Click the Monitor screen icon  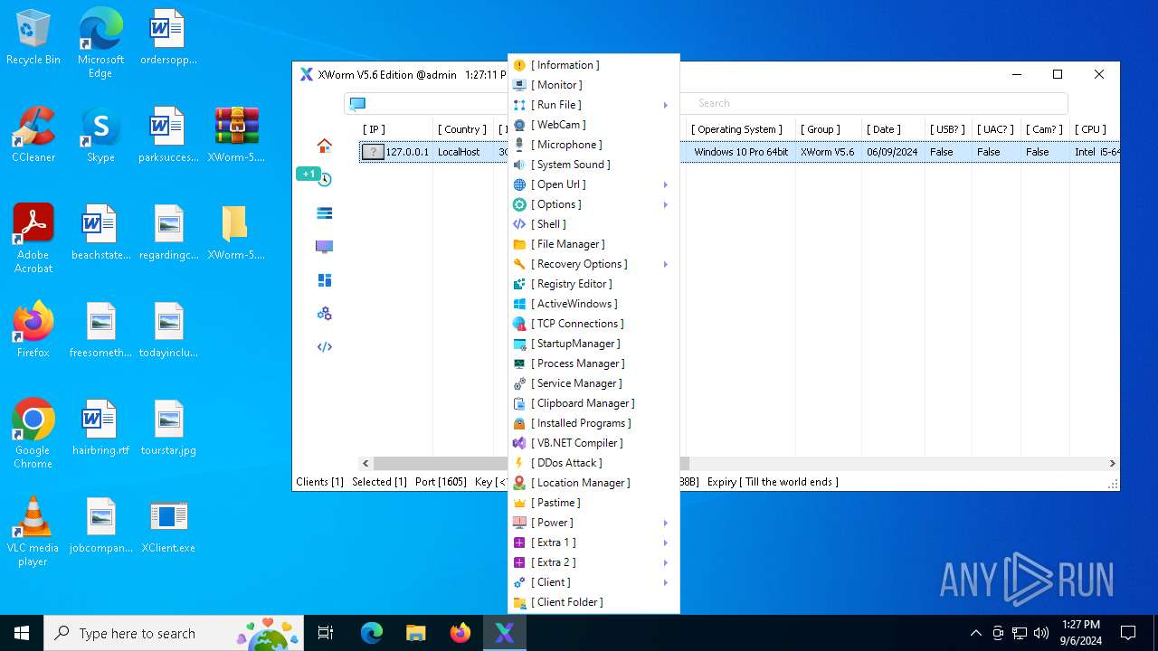coord(519,85)
